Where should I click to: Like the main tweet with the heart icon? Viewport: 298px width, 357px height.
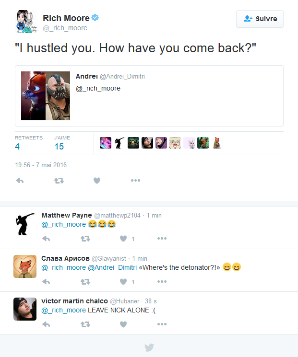click(x=97, y=181)
